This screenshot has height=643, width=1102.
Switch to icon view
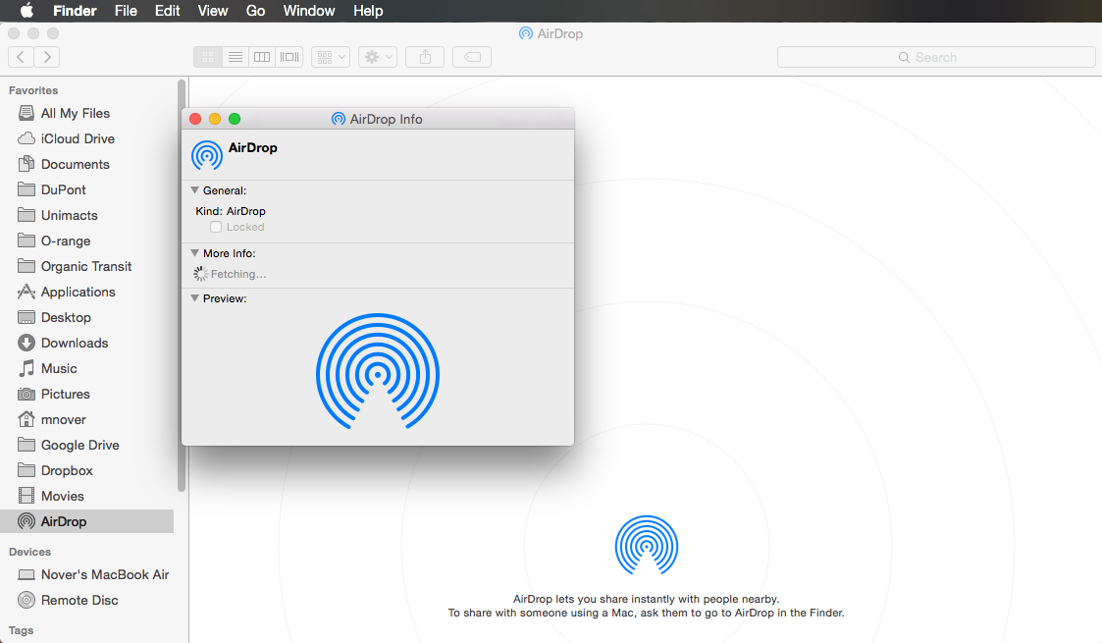(x=208, y=57)
